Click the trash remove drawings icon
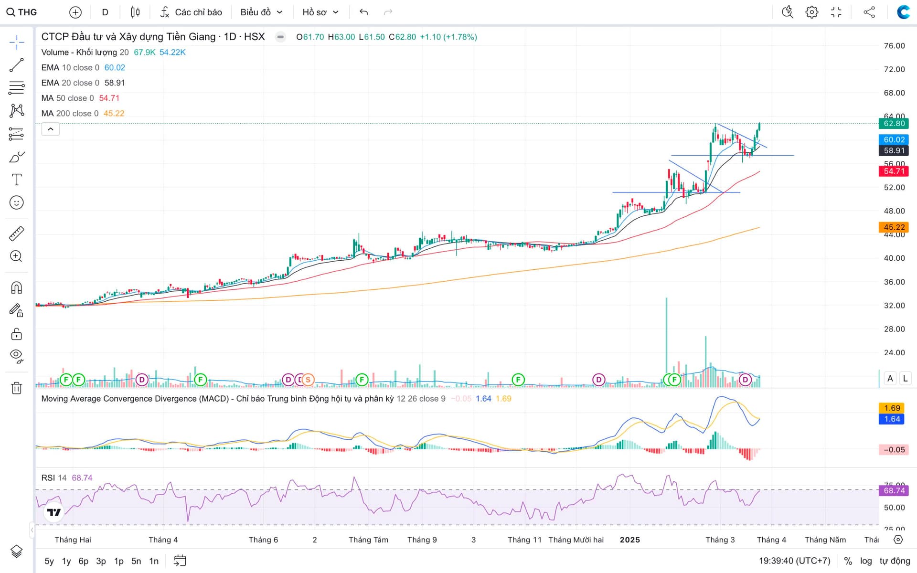The image size is (917, 573). click(16, 388)
